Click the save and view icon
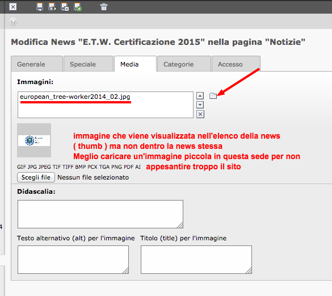The height and width of the screenshot is (296, 332). (x=52, y=7)
